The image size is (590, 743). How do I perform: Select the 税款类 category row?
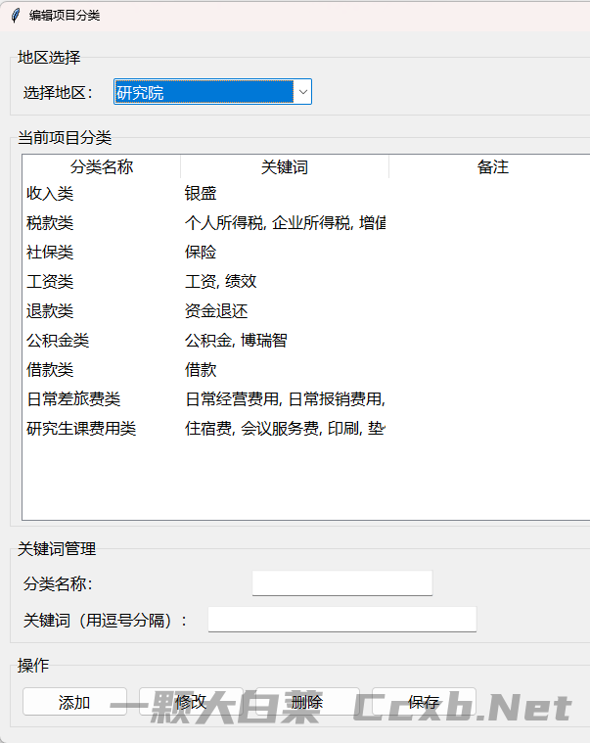pos(50,223)
